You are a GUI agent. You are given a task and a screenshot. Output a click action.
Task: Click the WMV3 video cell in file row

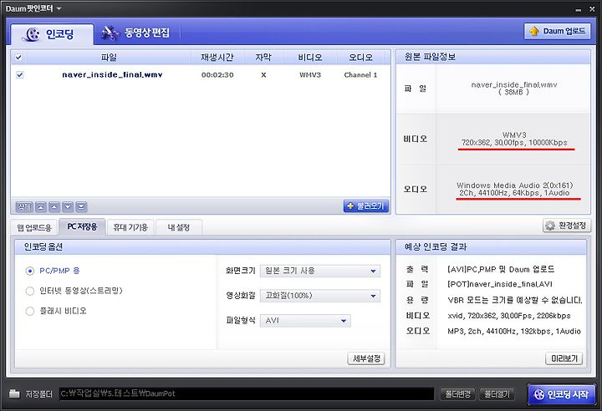coord(310,75)
